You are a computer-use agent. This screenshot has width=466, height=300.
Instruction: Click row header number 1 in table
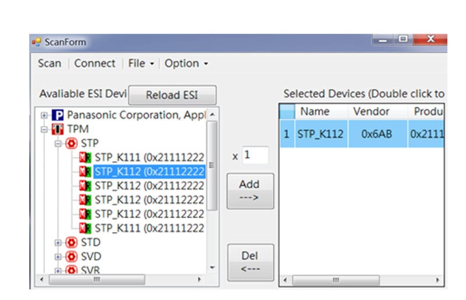pos(287,134)
